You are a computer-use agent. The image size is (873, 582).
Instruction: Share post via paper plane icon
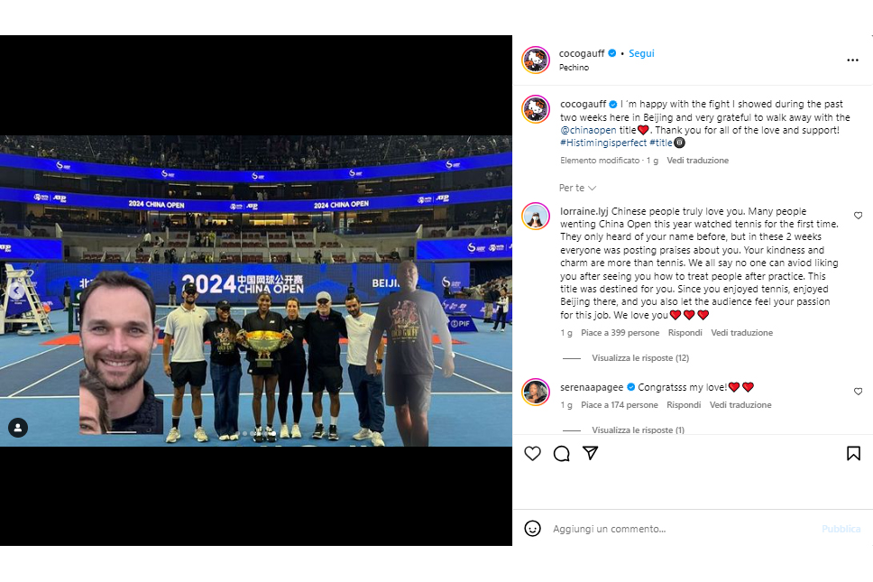click(x=590, y=453)
